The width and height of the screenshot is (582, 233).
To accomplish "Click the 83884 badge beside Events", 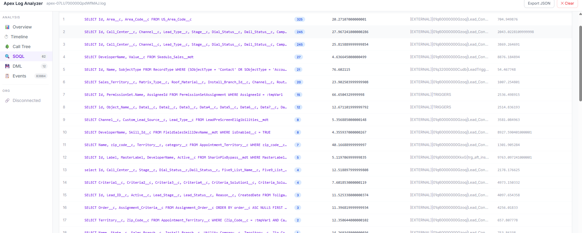I will tap(41, 76).
